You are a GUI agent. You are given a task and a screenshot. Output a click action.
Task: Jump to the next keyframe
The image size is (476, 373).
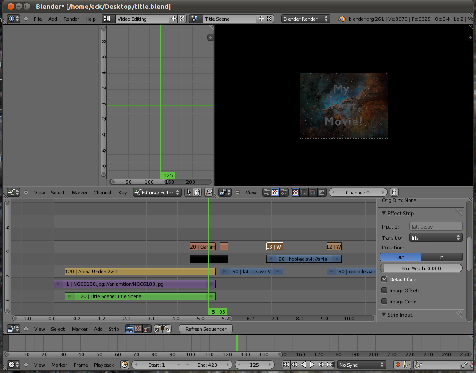click(321, 365)
